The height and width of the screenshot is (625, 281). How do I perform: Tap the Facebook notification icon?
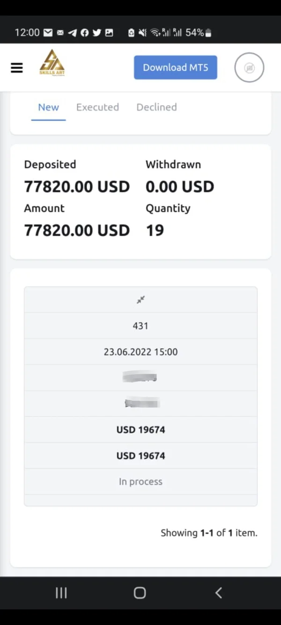pyautogui.click(x=85, y=33)
